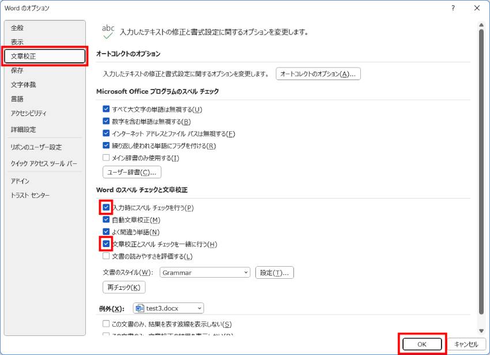
Task: Open the 文書のスタイル Grammar dropdown
Action: tap(205, 272)
